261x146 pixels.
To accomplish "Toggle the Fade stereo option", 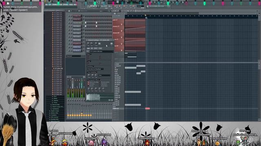I will point(104,84).
